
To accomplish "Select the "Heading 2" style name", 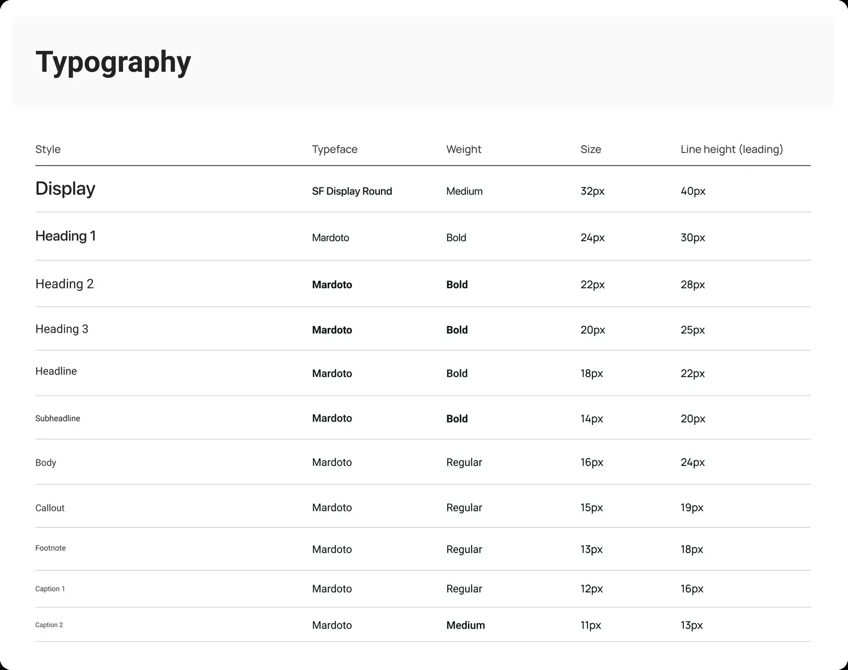I will [64, 284].
